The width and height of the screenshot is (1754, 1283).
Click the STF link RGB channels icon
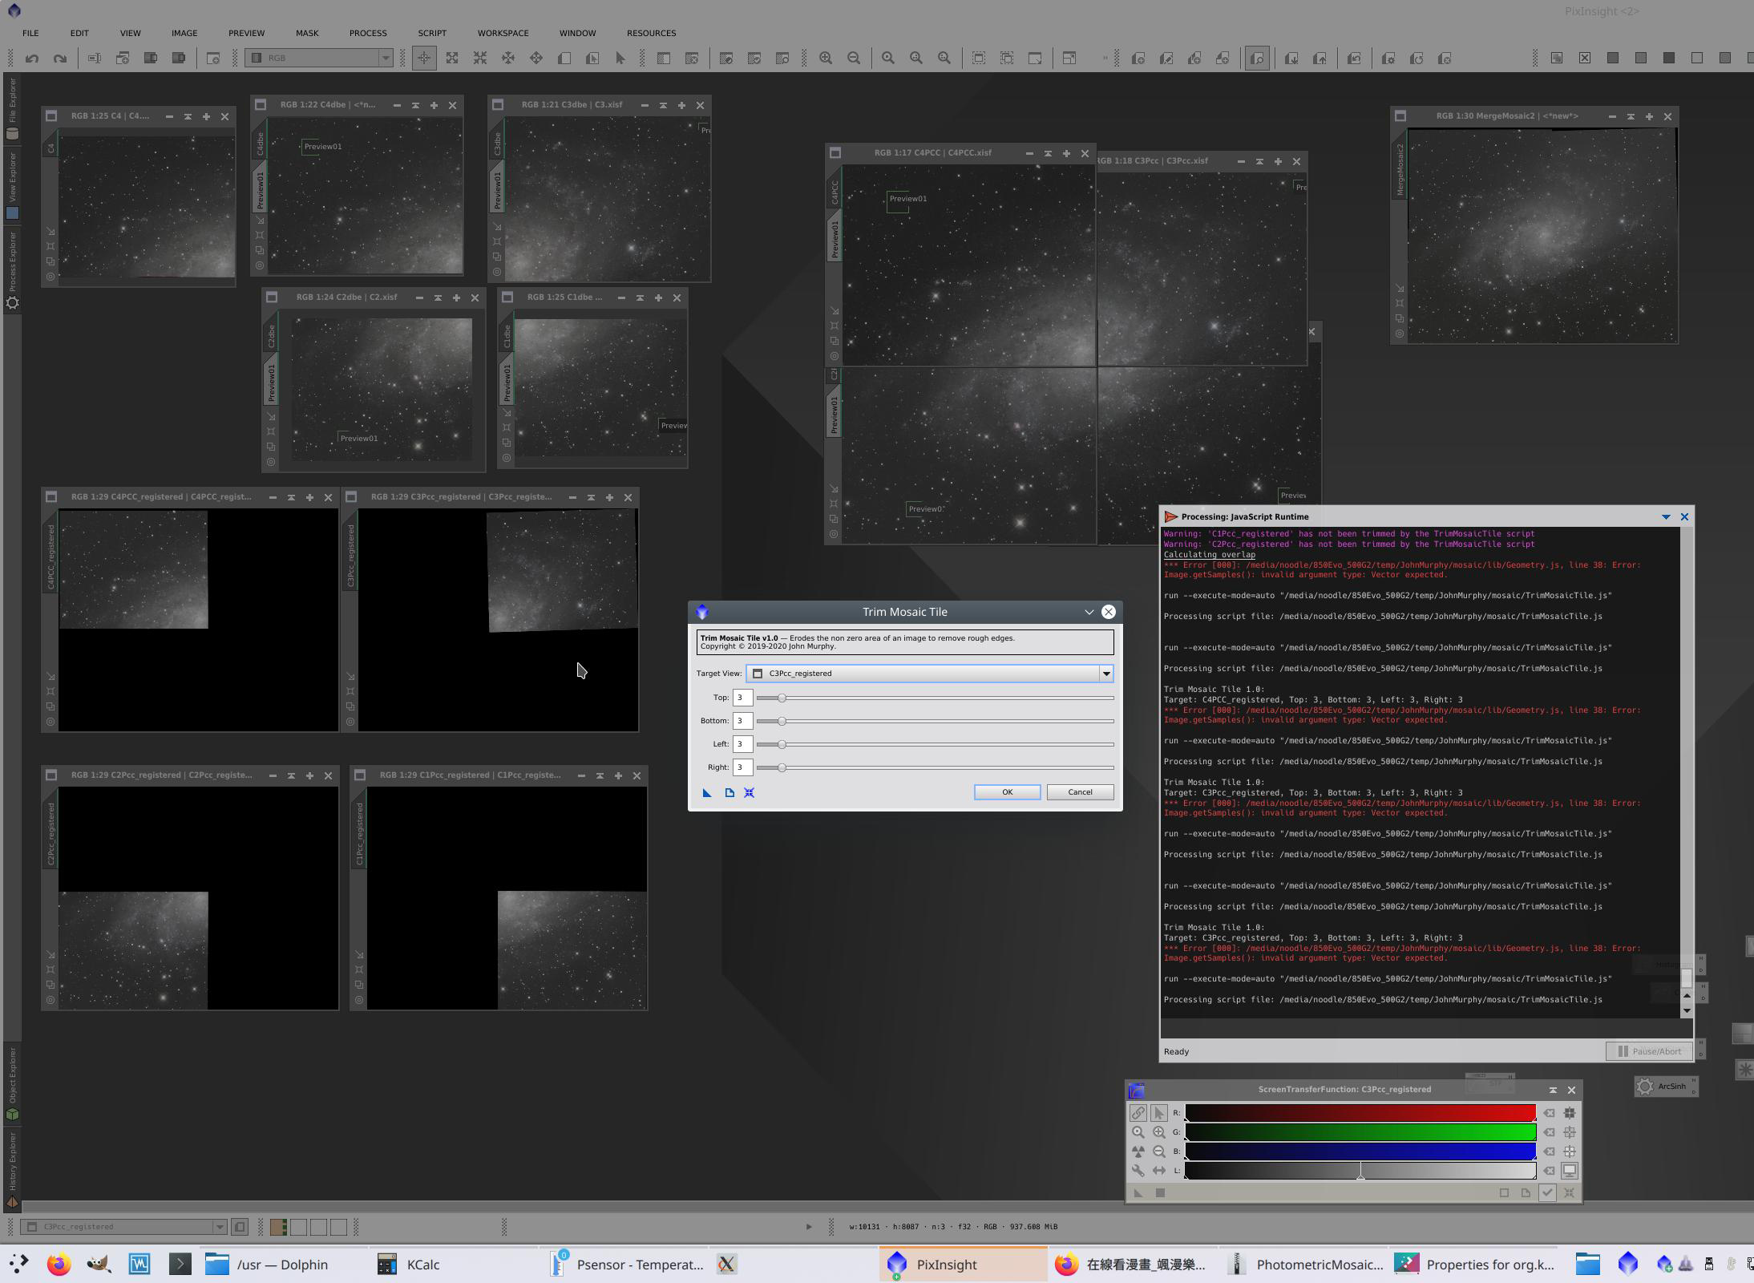point(1138,1112)
